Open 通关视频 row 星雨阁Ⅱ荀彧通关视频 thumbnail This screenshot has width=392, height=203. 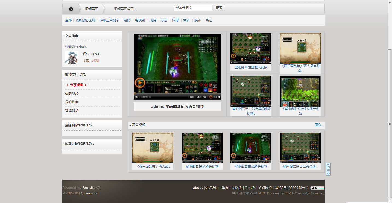251,148
